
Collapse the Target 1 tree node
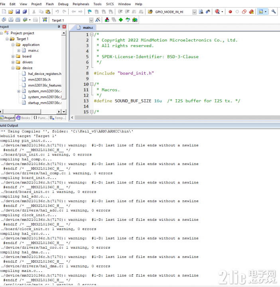click(7, 39)
